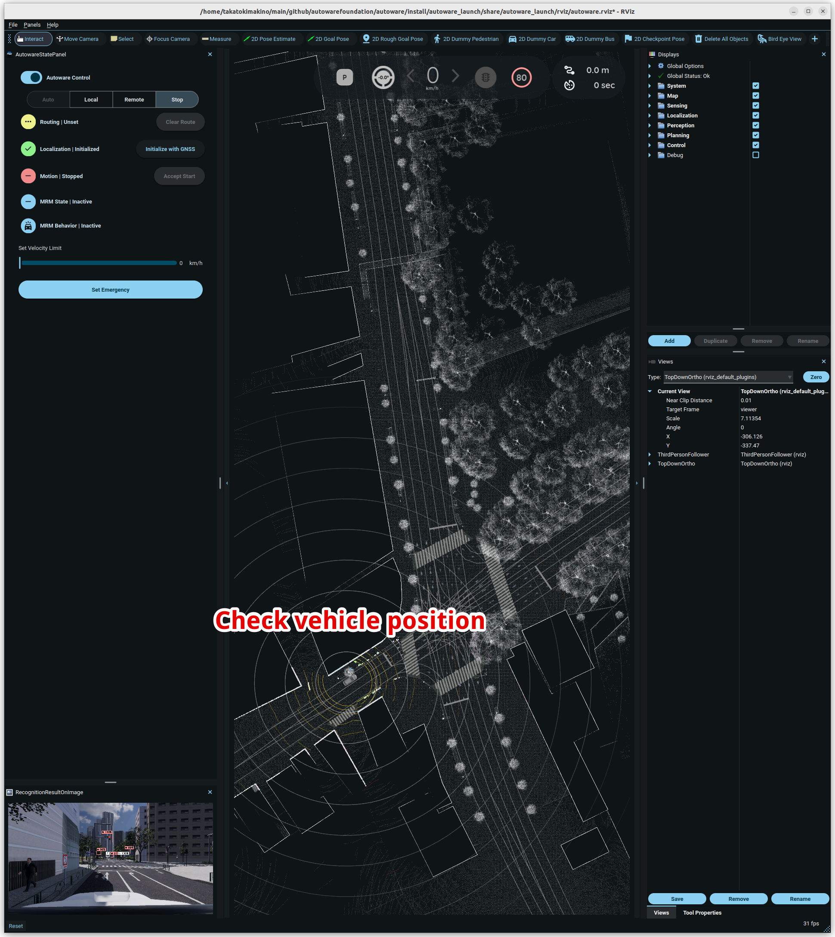Click the Initialize with GNSS button

[x=170, y=149]
